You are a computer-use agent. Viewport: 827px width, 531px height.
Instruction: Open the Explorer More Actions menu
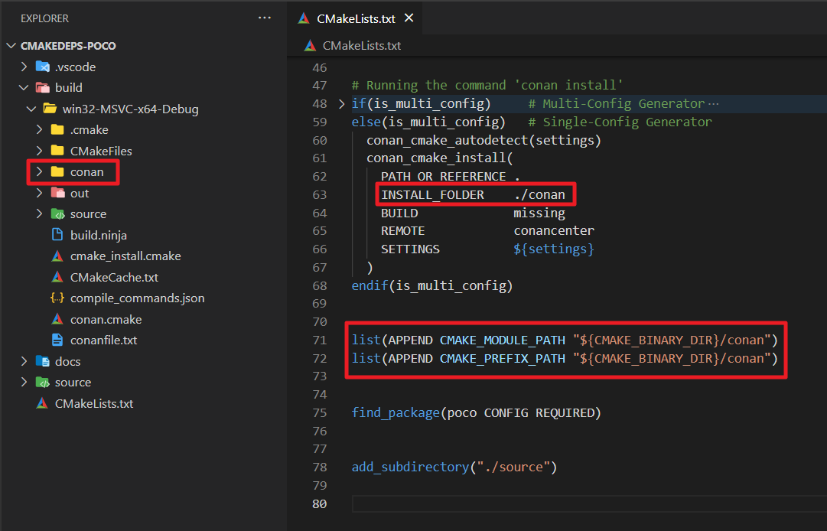point(264,18)
